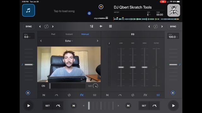
Task: Open left panel loop tab icon
Action: coord(69,95)
